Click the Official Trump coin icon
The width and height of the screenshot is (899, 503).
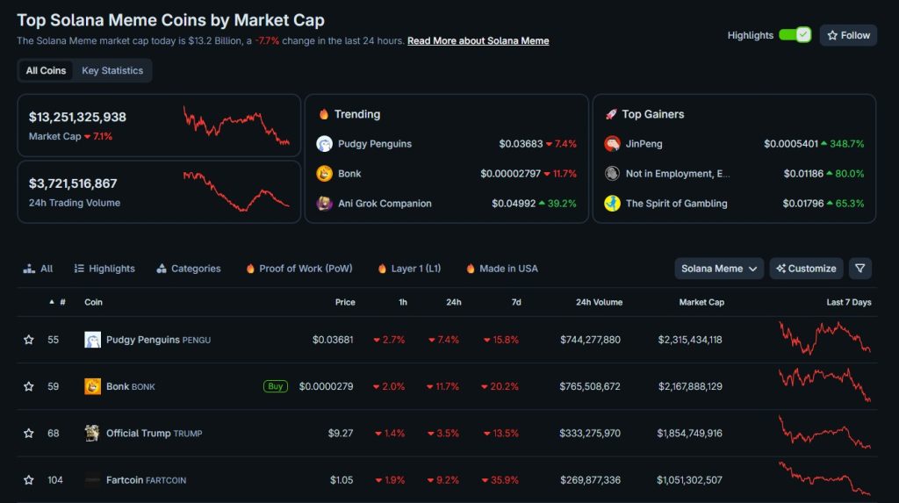click(92, 433)
